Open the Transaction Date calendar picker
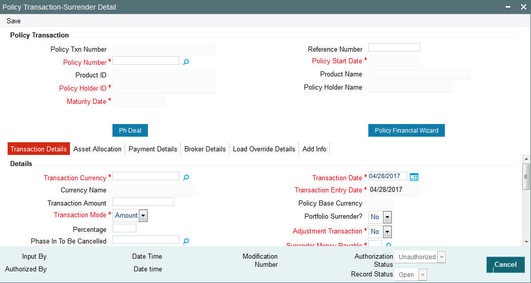The width and height of the screenshot is (531, 283). coord(414,177)
